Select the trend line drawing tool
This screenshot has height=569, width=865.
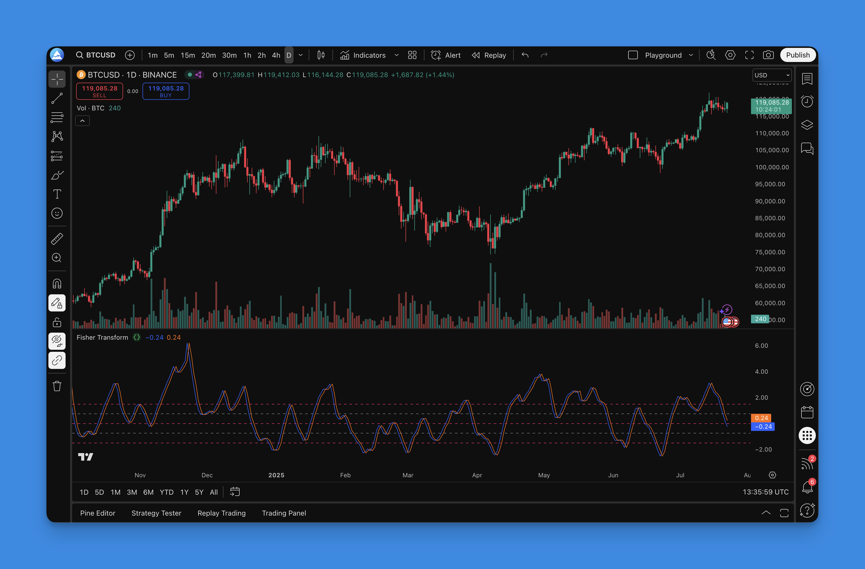pyautogui.click(x=57, y=98)
